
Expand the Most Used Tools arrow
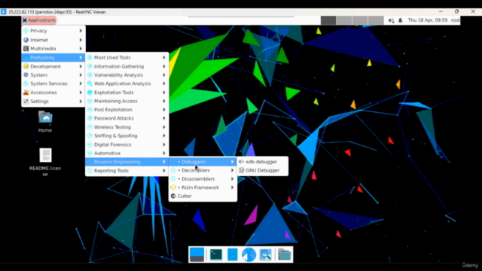pos(164,57)
